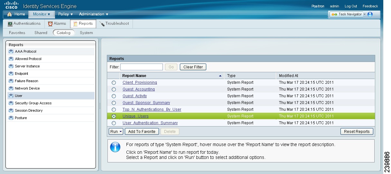Open the Troubleshoot tab
This screenshot has width=391, height=174.
(x=114, y=24)
